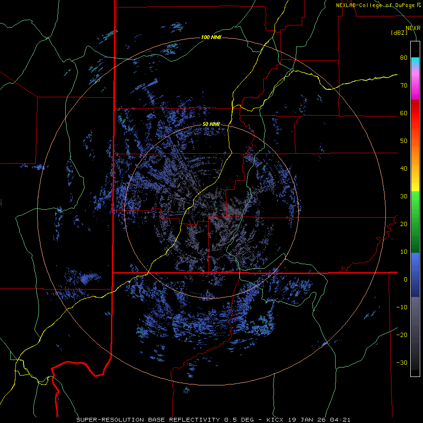Select the 0 value on the dBZ scale
This screenshot has width=423, height=423.
(406, 280)
